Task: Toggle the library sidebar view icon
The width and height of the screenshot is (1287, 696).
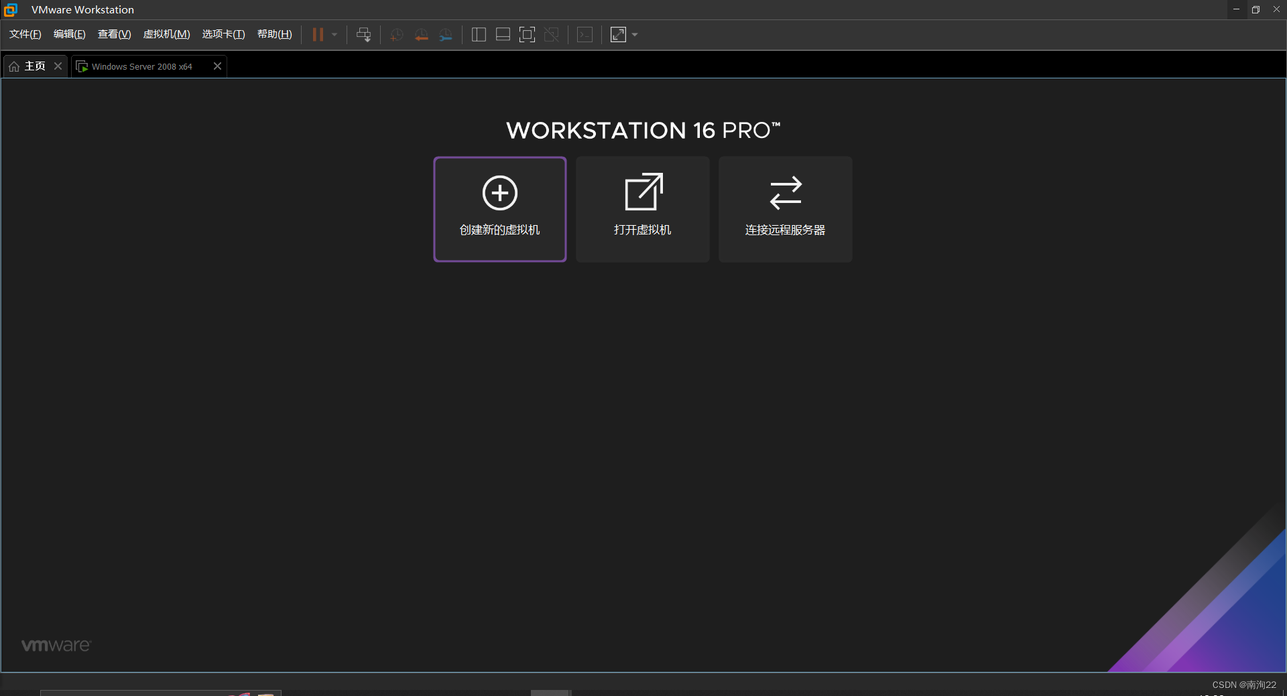Action: coord(479,35)
